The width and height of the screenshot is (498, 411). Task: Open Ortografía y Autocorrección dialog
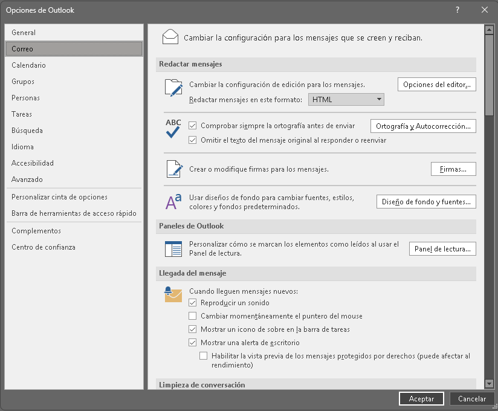[423, 126]
